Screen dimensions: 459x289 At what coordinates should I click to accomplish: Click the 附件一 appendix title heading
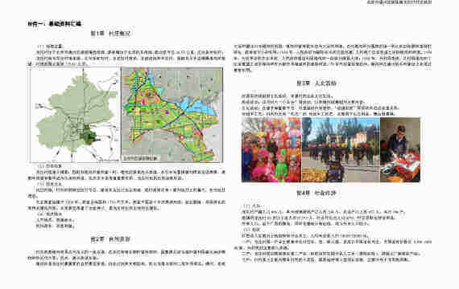pos(55,24)
